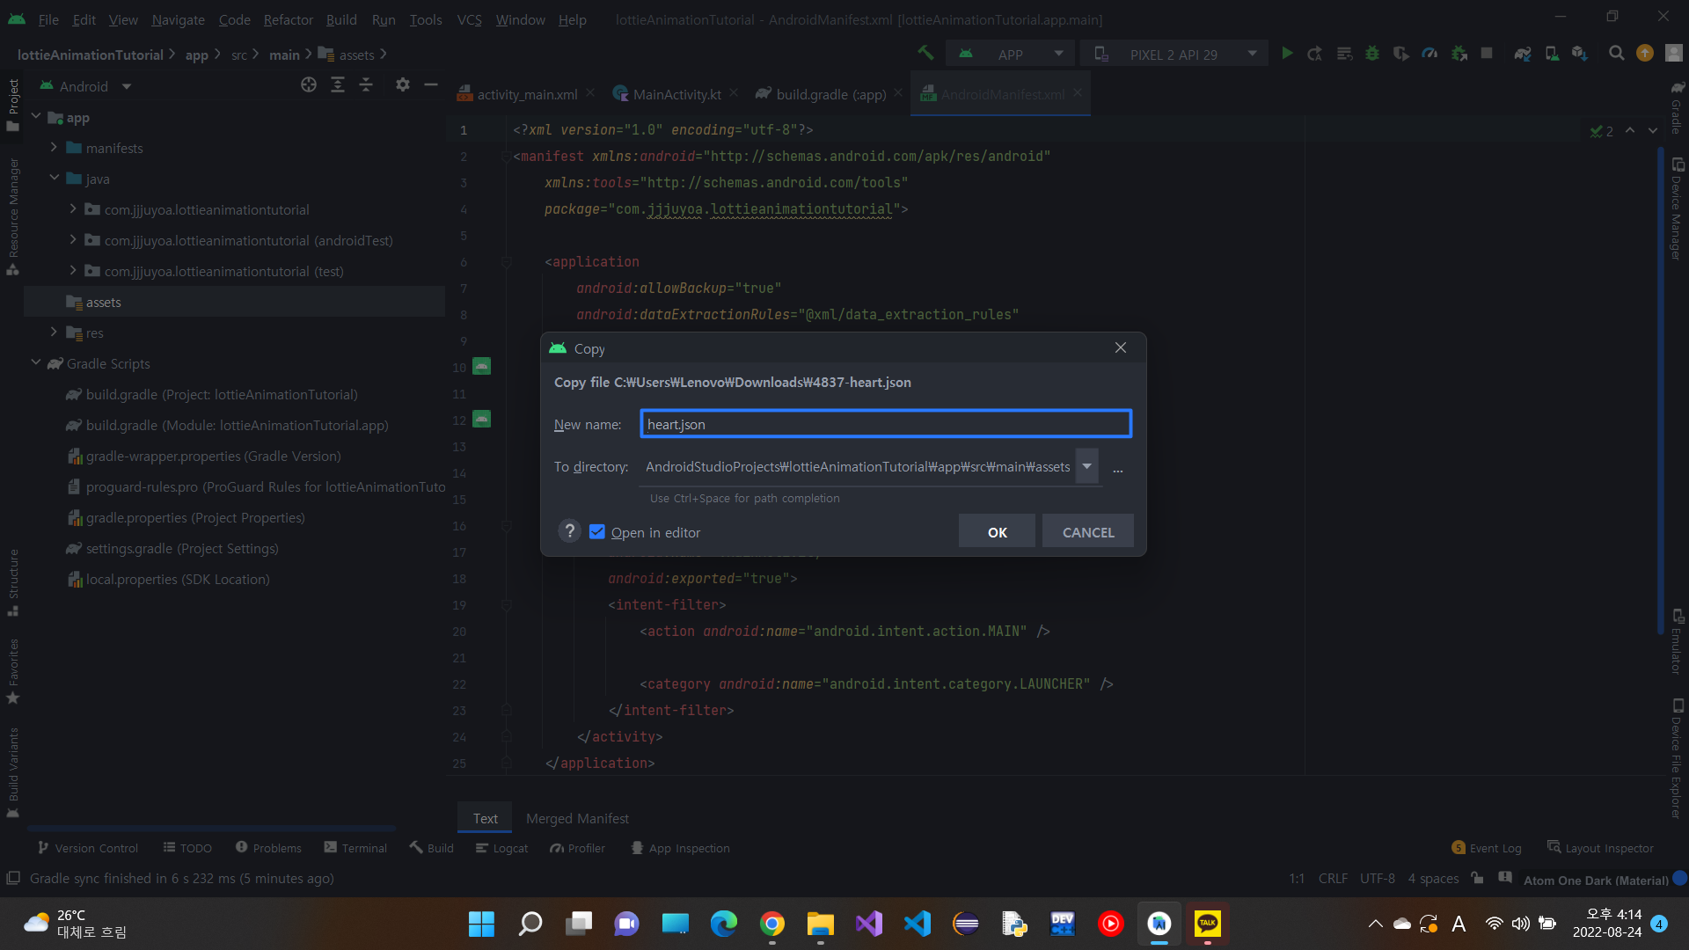Click the help question mark in Copy dialog
This screenshot has width=1689, height=950.
point(569,531)
